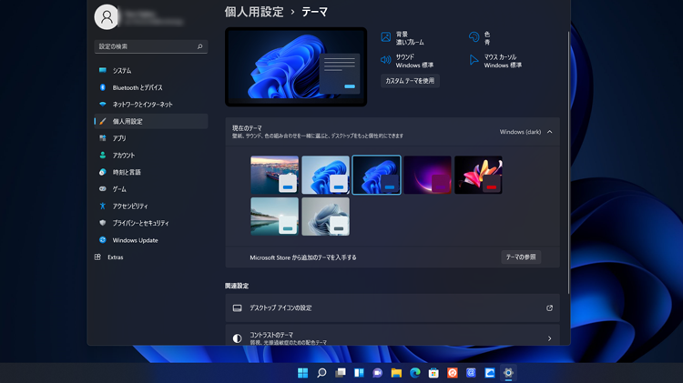This screenshot has height=383, width=683.
Task: Open Task View on the taskbar
Action: (341, 373)
